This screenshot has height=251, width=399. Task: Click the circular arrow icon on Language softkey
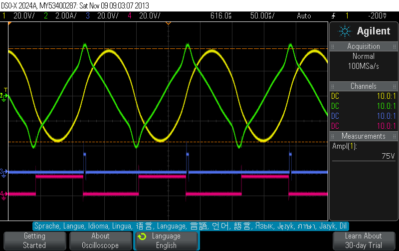142,237
